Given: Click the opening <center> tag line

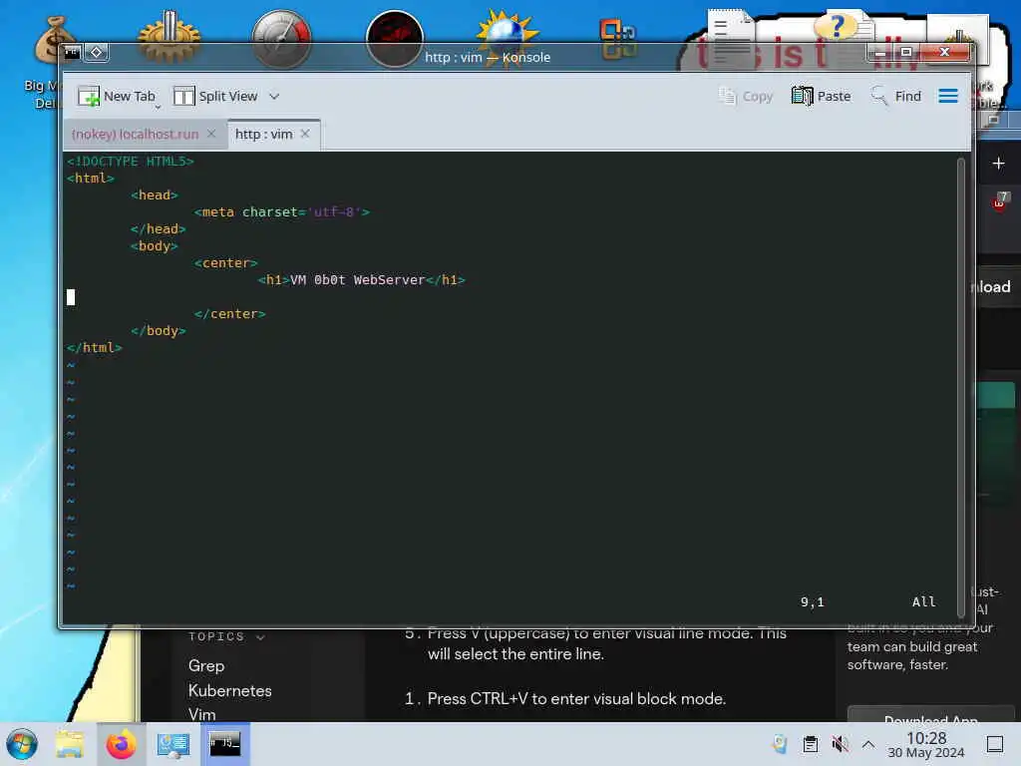Looking at the screenshot, I should 226,263.
